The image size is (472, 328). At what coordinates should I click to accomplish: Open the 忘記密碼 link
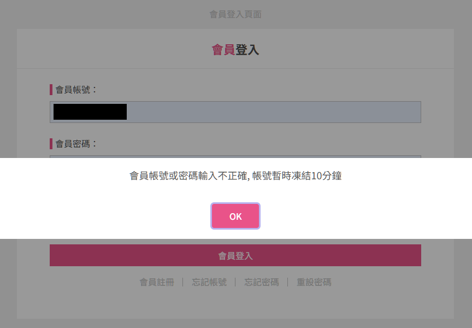262,282
